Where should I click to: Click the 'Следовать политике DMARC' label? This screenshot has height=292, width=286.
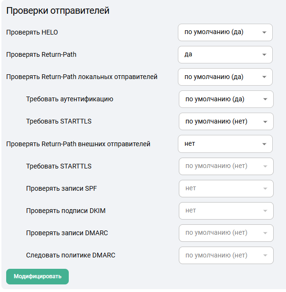click(71, 255)
